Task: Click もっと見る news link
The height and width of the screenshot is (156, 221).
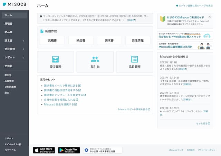Action: (203, 123)
